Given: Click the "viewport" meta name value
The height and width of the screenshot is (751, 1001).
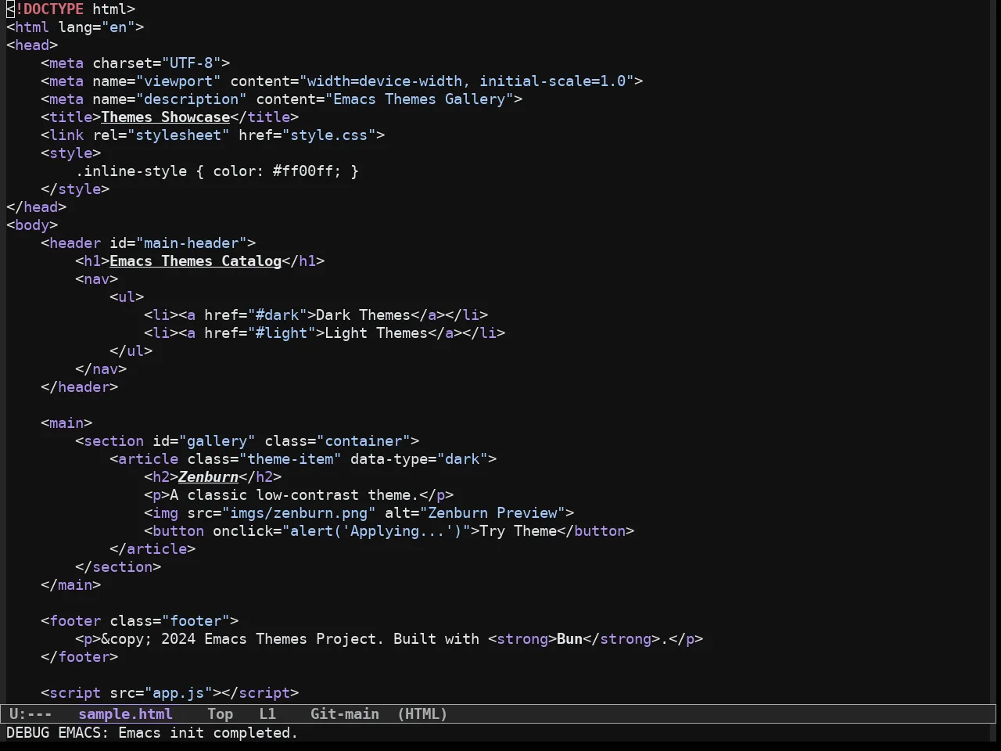Looking at the screenshot, I should 178,81.
